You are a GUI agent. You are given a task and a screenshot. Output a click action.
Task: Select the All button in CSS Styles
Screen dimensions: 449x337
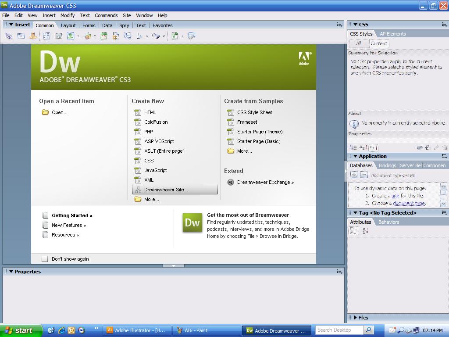pyautogui.click(x=359, y=43)
